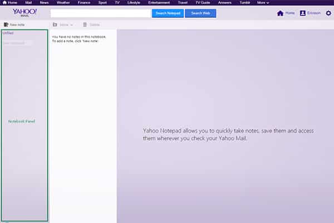Select the Unfiled notebook
Screen dimensions: 334x223
click(x=8, y=33)
